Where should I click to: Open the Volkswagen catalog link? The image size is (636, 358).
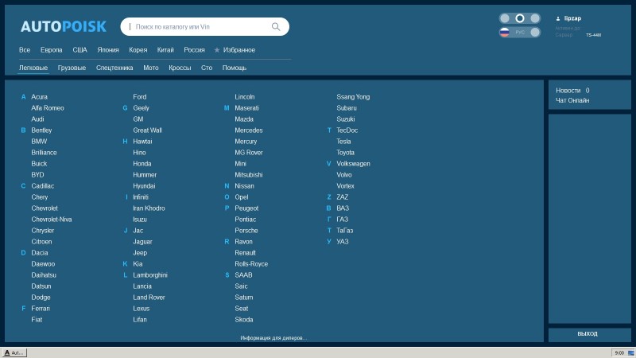tap(353, 164)
